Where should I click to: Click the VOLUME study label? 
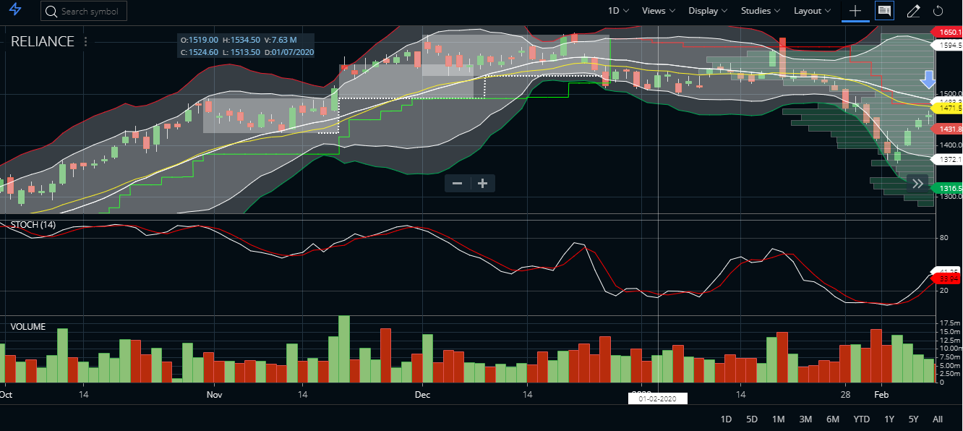28,327
